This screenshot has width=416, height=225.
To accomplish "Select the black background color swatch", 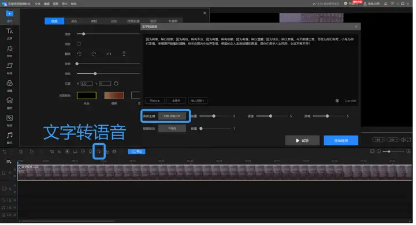I will click(87, 96).
